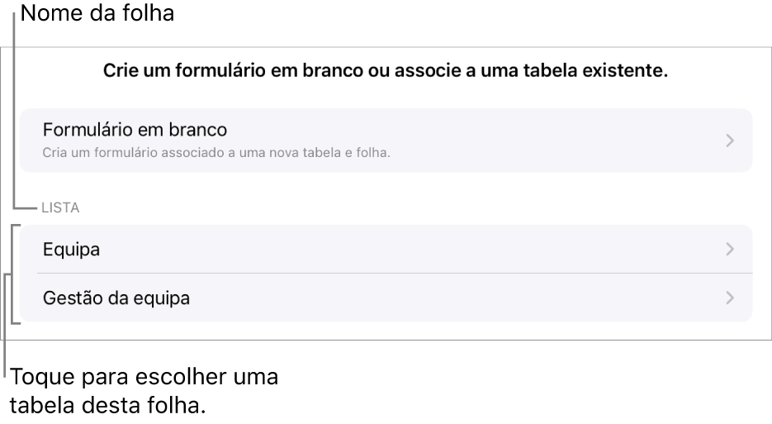Image resolution: width=772 pixels, height=424 pixels.
Task: Select the Formulário em branco option
Action: 135,130
